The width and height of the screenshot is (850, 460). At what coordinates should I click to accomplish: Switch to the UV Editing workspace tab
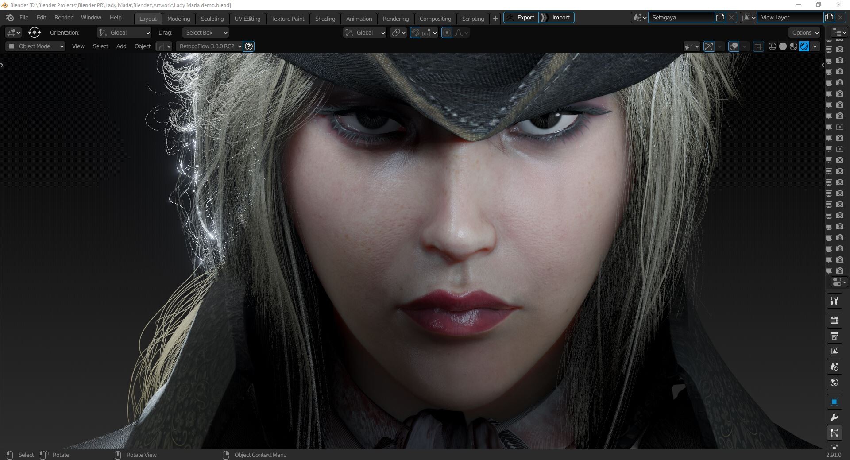click(247, 19)
